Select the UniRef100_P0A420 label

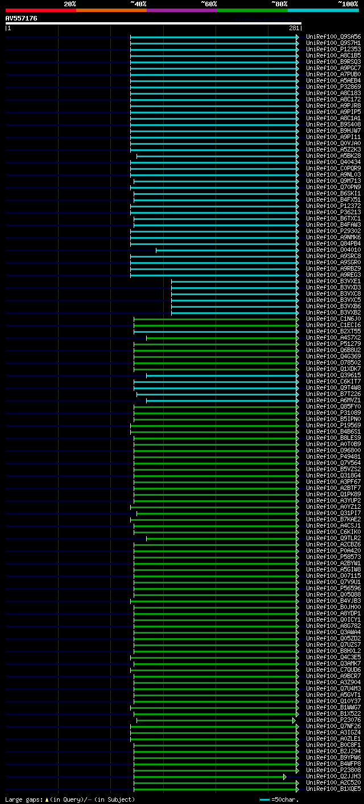pos(333,551)
